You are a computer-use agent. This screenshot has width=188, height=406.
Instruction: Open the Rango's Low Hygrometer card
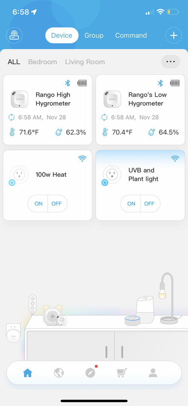click(x=140, y=110)
